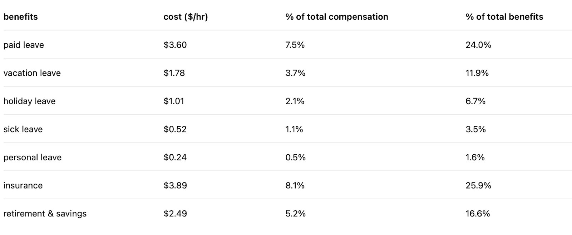Screen dimensions: 572x235
Task: Click the 24.0% benefits value
Action: tap(478, 45)
